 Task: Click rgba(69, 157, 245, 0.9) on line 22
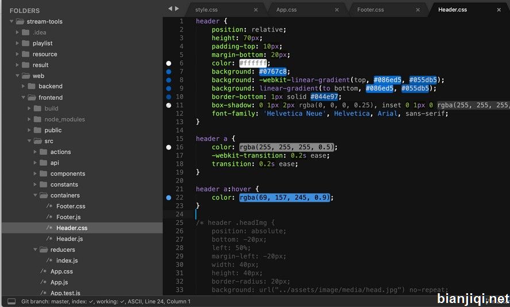click(x=285, y=197)
